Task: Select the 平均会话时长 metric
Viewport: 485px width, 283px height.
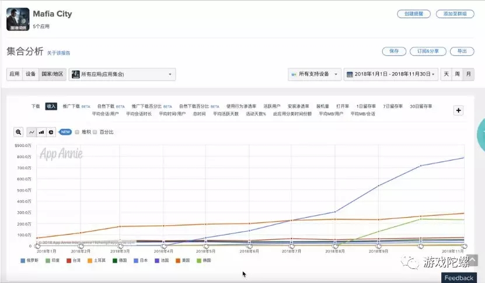Action: pos(139,114)
